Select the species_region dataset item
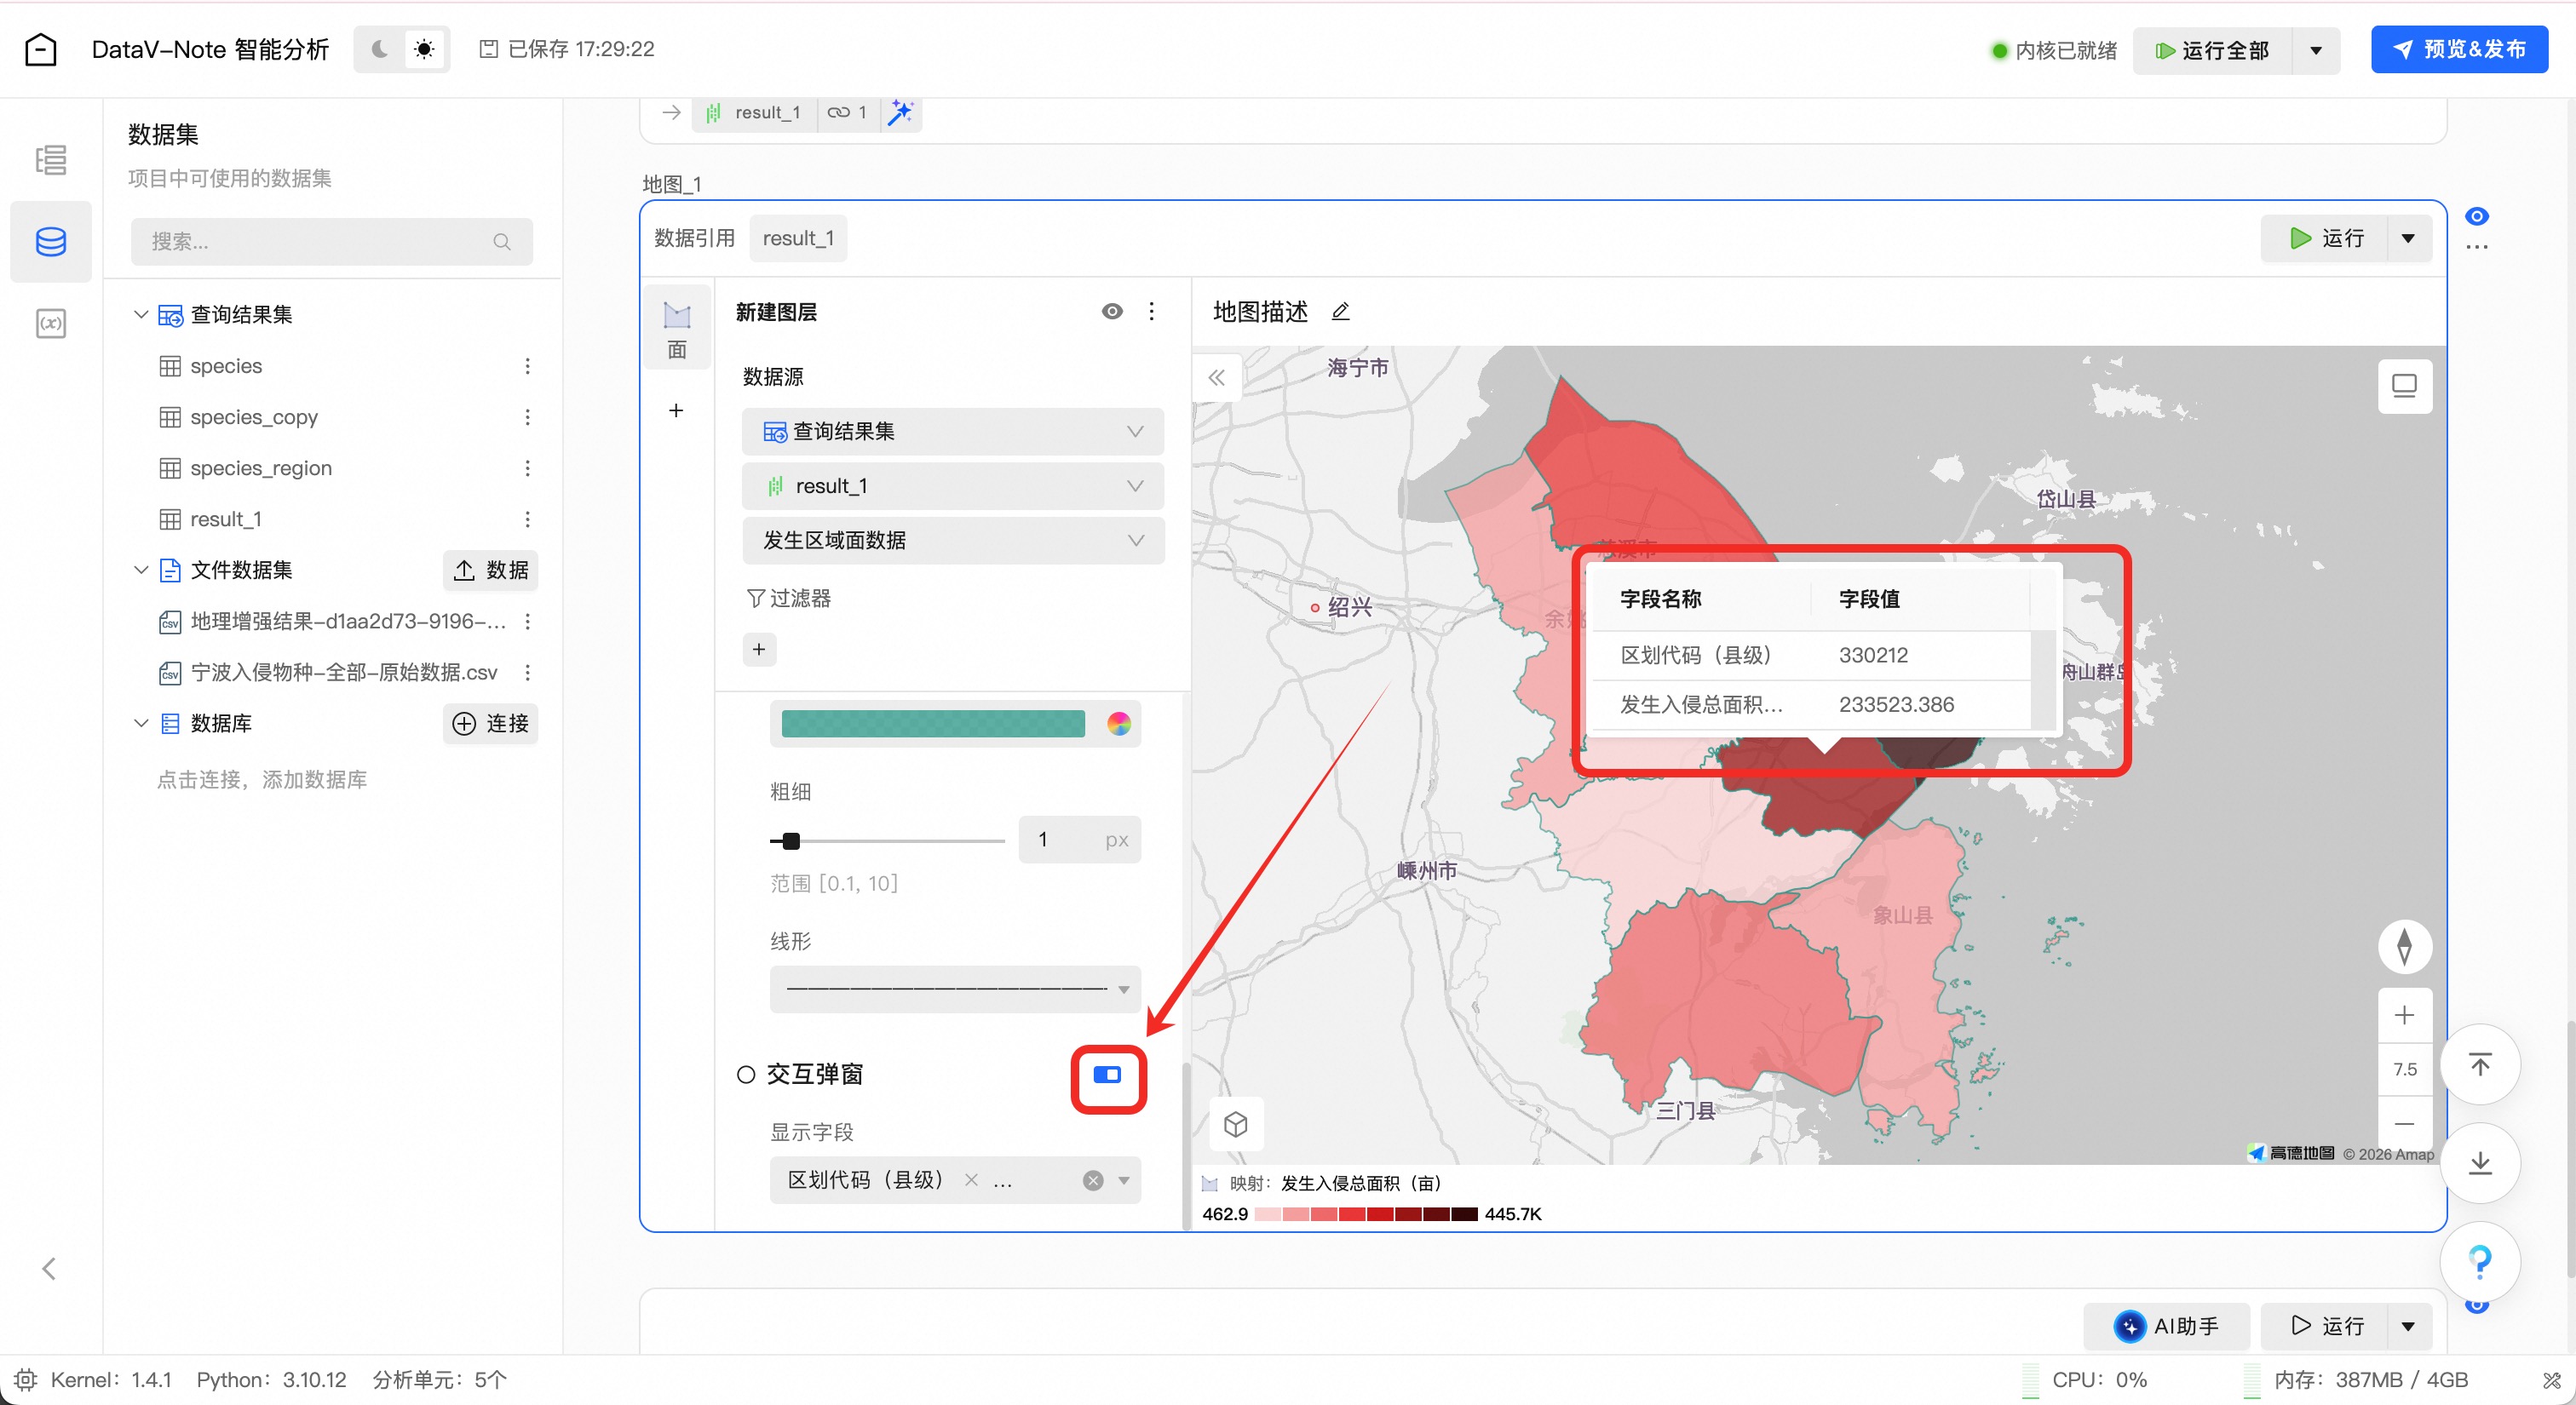The image size is (2576, 1405). 261,467
